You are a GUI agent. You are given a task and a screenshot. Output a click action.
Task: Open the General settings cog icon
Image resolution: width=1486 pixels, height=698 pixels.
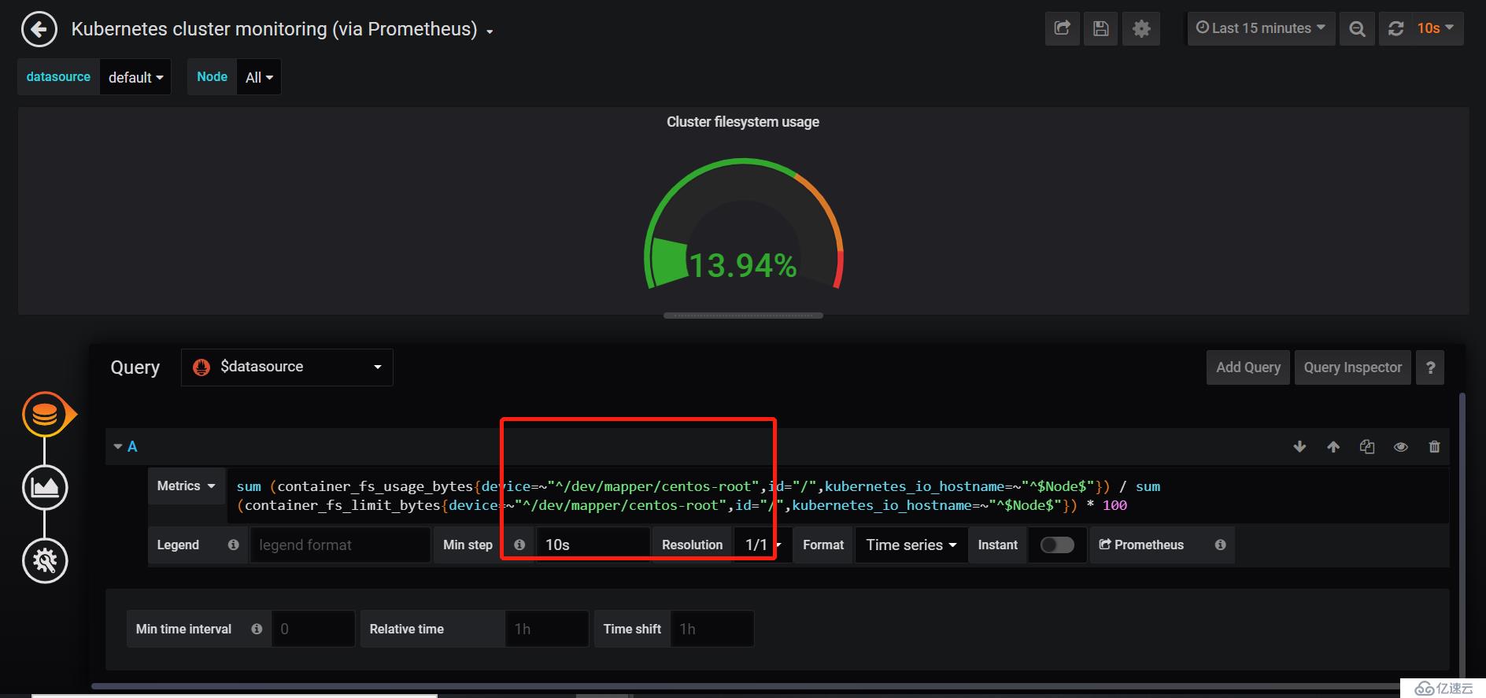click(45, 560)
